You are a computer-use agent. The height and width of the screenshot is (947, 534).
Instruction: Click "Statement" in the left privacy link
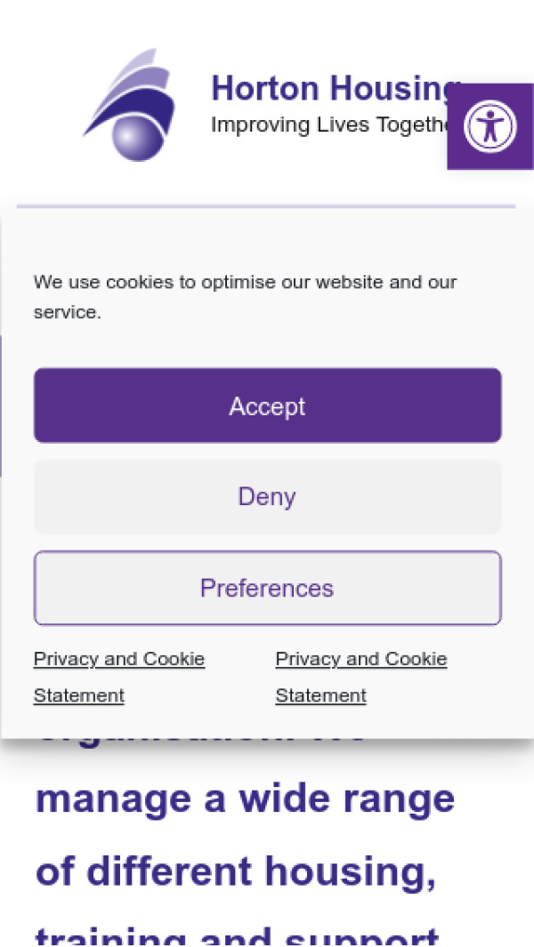pyautogui.click(x=79, y=695)
